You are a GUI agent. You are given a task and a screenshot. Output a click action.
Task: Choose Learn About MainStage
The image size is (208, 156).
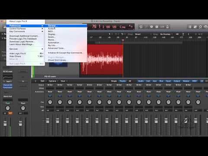[26, 44]
